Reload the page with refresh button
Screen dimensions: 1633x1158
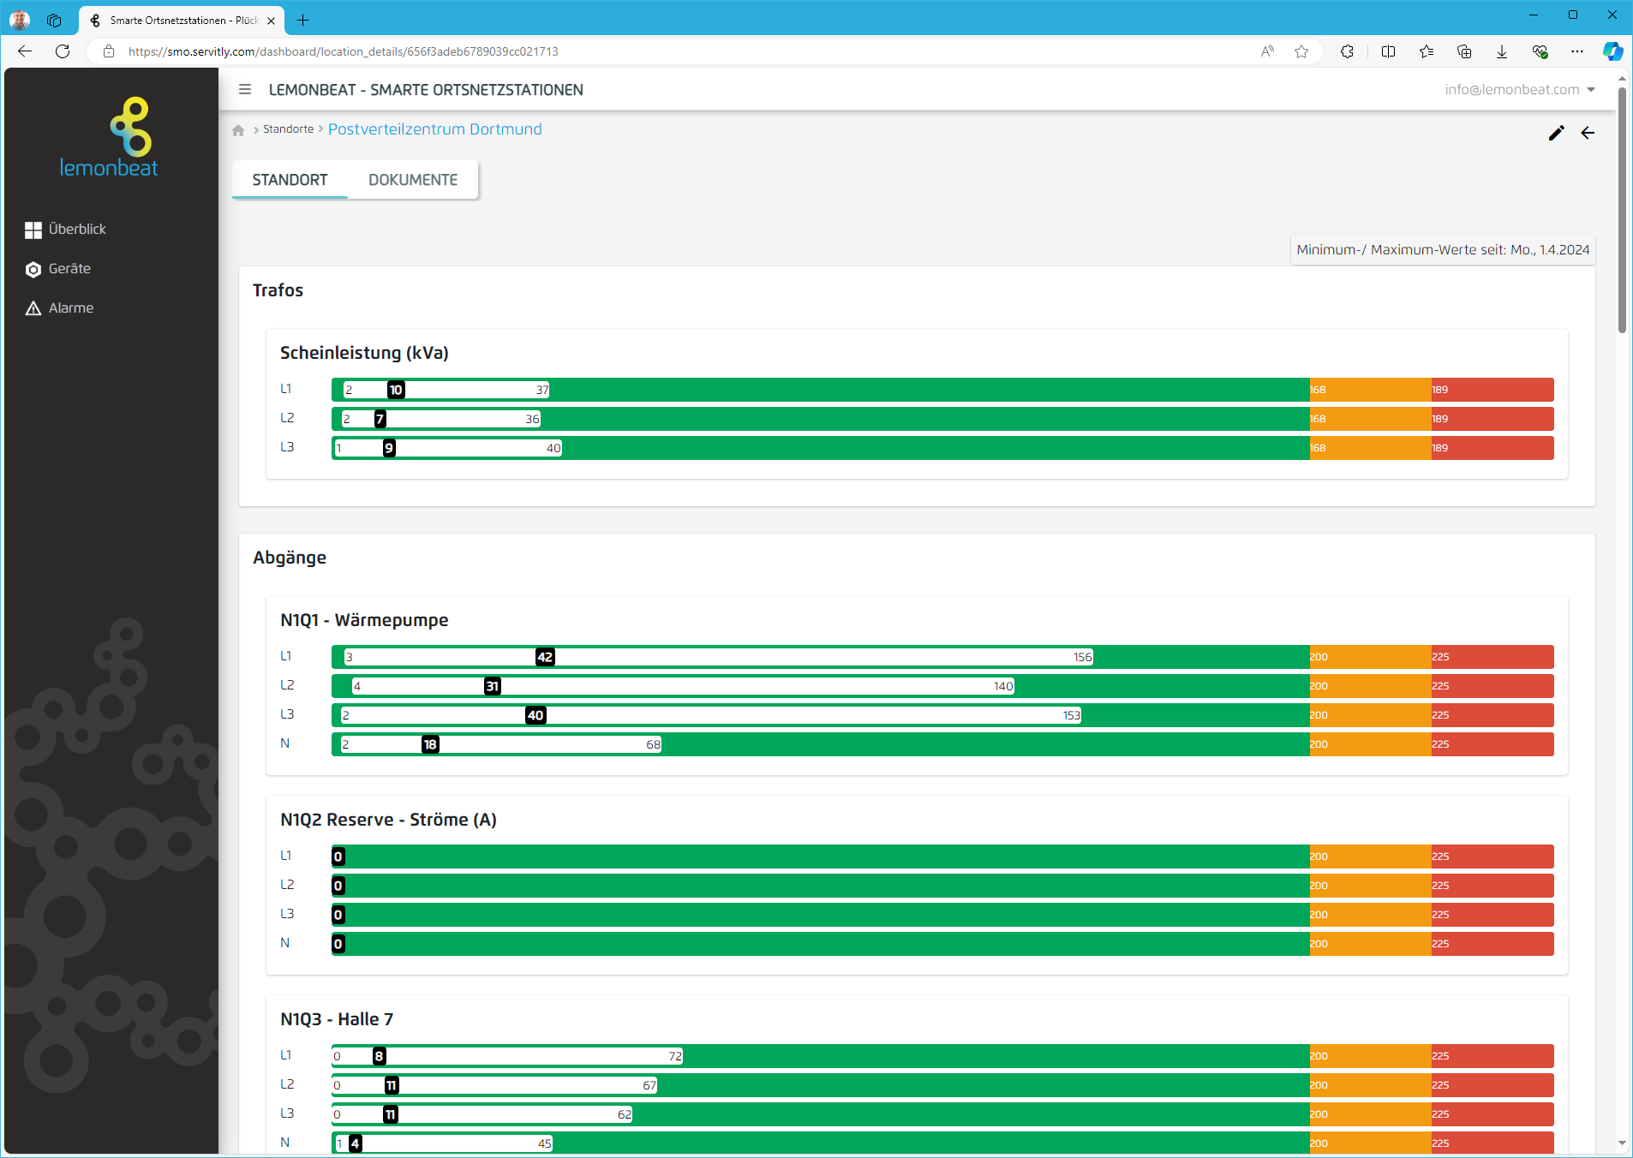coord(63,51)
